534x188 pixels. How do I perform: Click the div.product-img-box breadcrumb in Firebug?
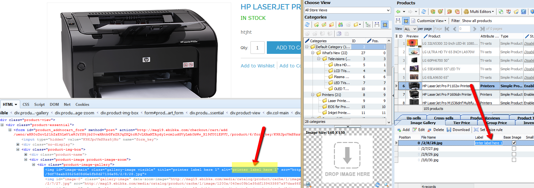[x=119, y=113]
